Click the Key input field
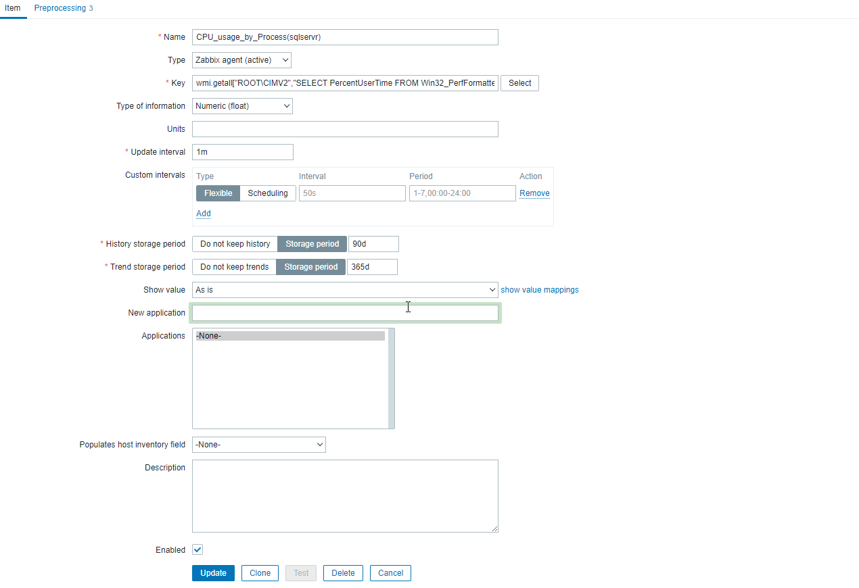This screenshot has width=859, height=588. pyautogui.click(x=345, y=83)
